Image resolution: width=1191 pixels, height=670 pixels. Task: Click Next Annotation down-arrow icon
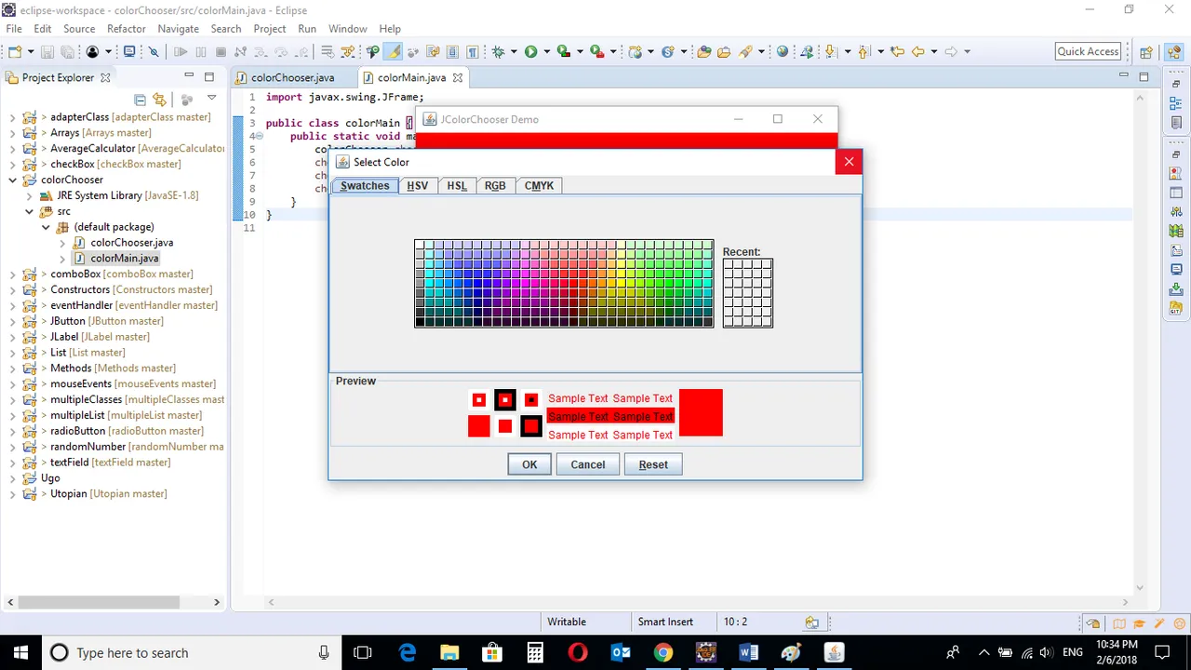[x=831, y=52]
